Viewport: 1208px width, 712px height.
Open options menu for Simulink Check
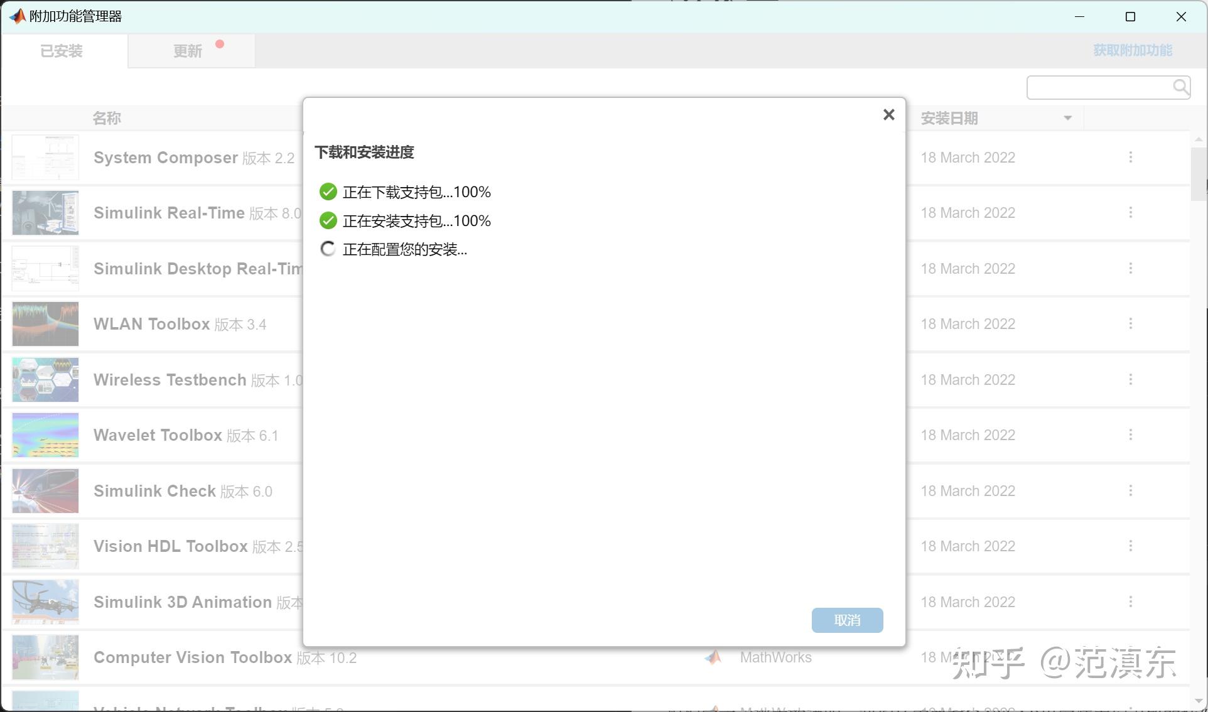[x=1130, y=491]
